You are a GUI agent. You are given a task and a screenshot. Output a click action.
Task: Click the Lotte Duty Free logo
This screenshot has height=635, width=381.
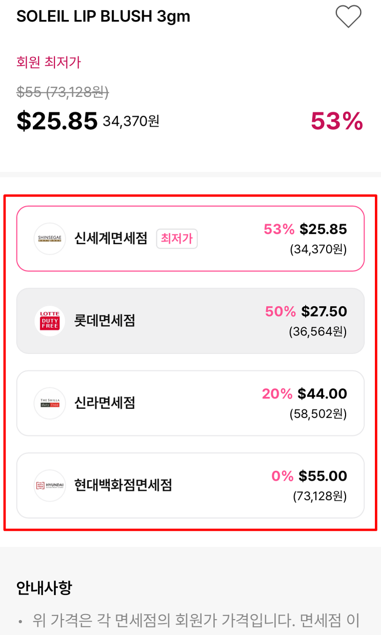[x=50, y=321]
